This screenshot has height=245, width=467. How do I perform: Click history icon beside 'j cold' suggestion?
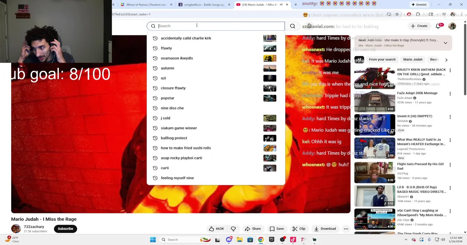coord(155,118)
